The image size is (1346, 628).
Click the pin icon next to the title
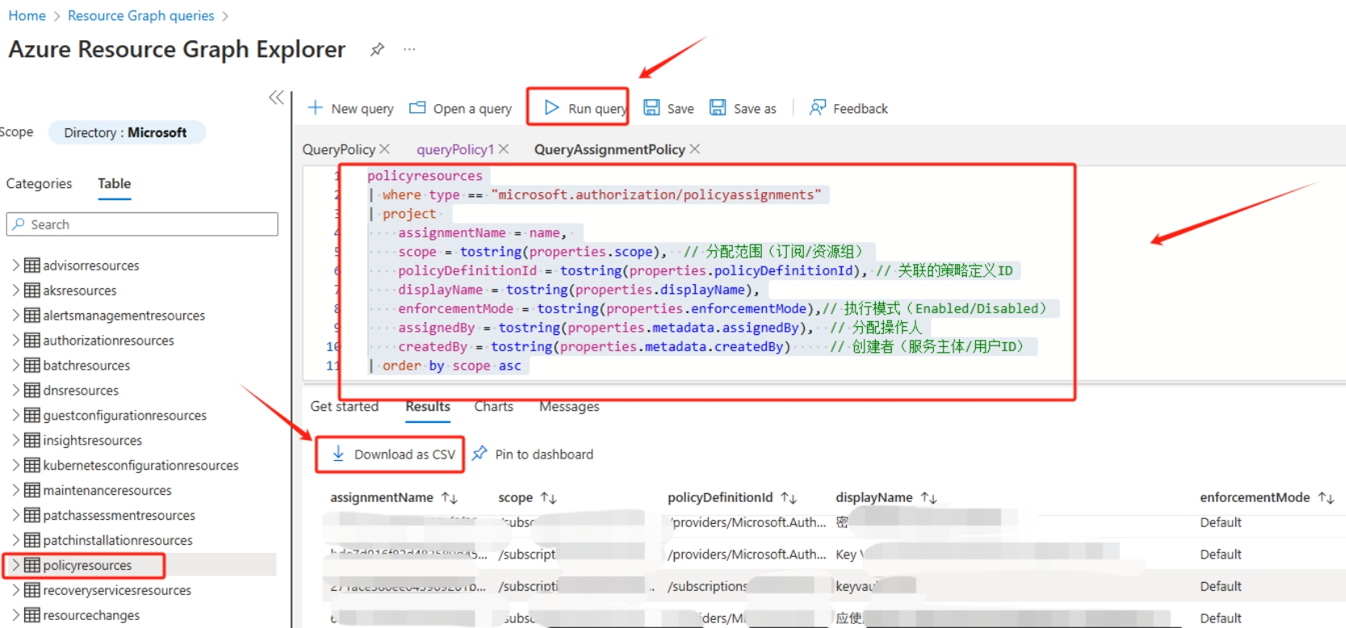click(x=376, y=50)
